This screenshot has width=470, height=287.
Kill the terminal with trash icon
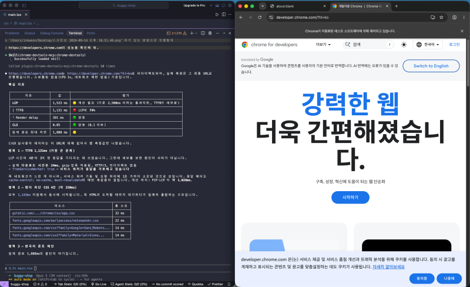[x=210, y=34]
